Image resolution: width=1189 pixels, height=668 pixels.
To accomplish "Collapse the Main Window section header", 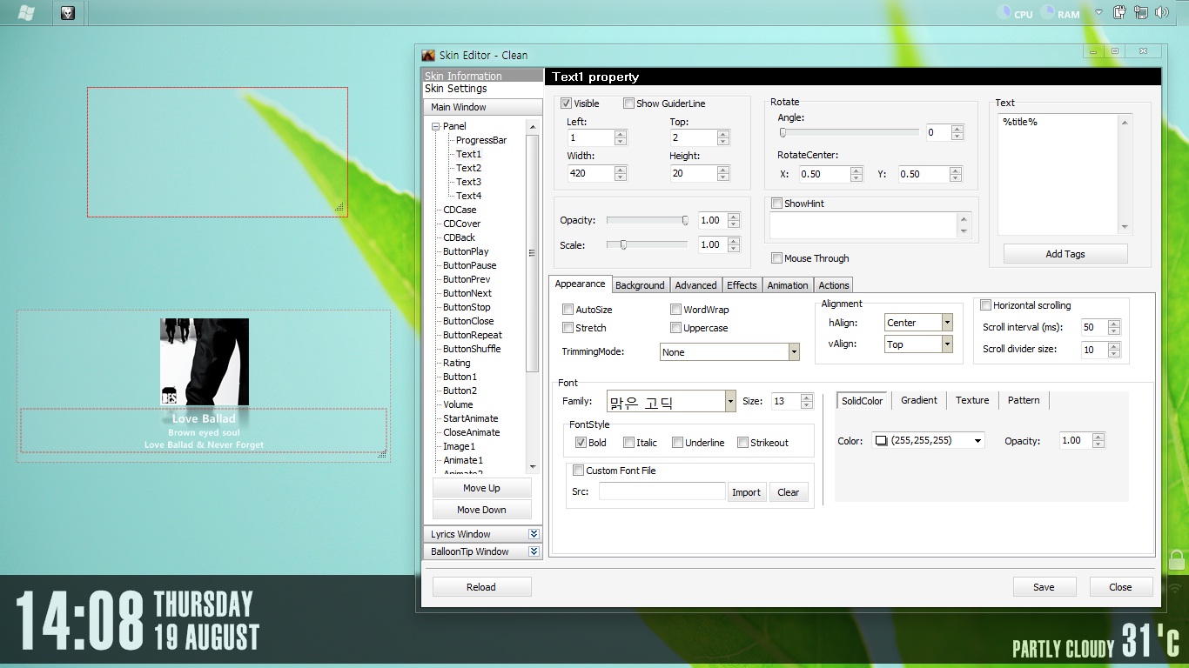I will point(482,107).
